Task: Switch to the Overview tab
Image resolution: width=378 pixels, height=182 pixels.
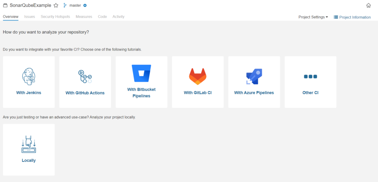Action: [11, 17]
